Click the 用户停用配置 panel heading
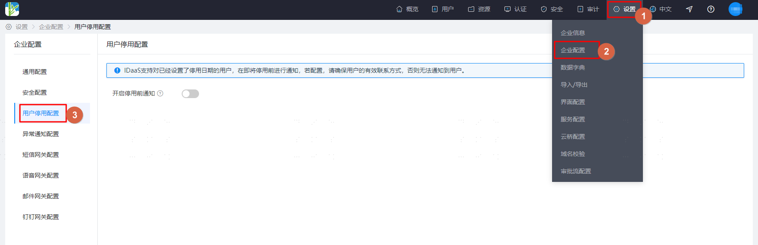 (x=127, y=45)
